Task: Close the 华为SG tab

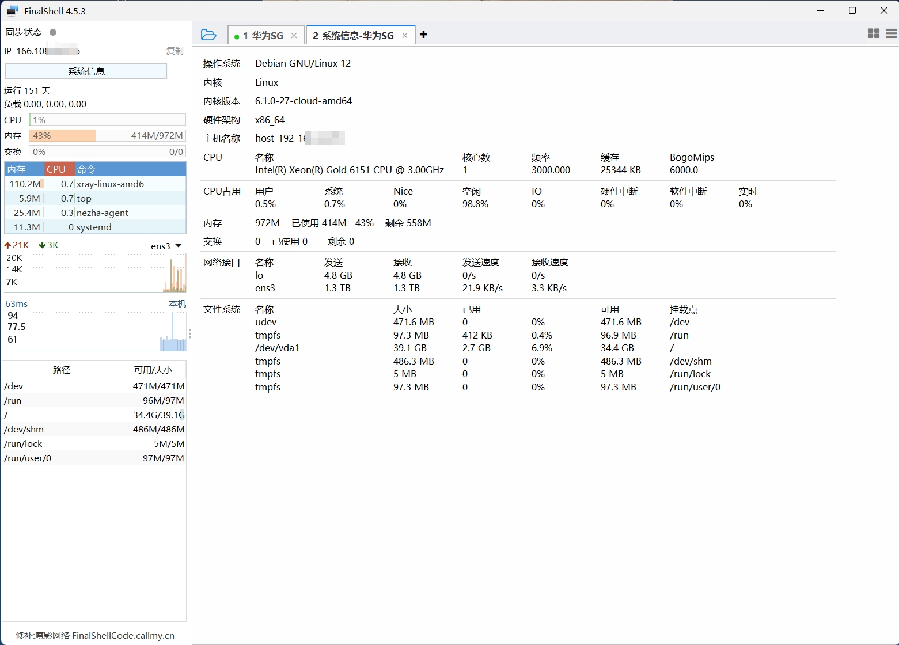Action: (294, 36)
